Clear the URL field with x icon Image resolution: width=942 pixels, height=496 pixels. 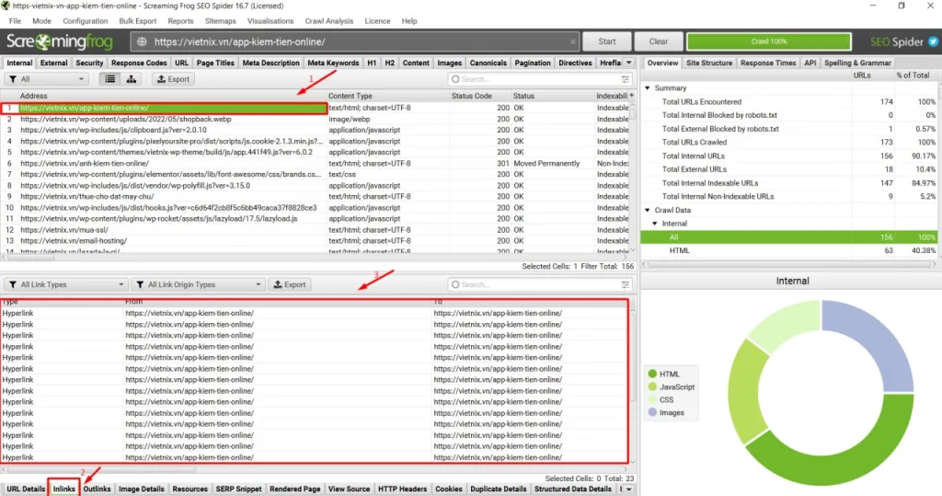click(572, 41)
